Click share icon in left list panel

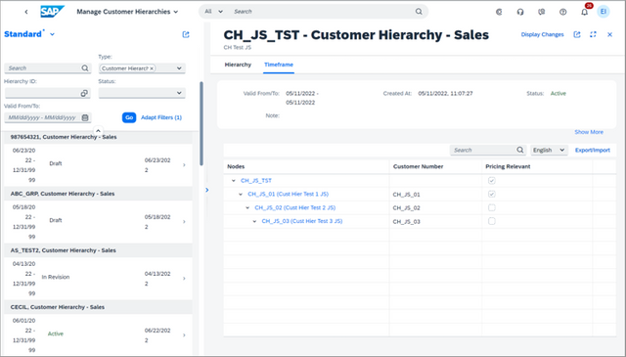click(x=186, y=35)
